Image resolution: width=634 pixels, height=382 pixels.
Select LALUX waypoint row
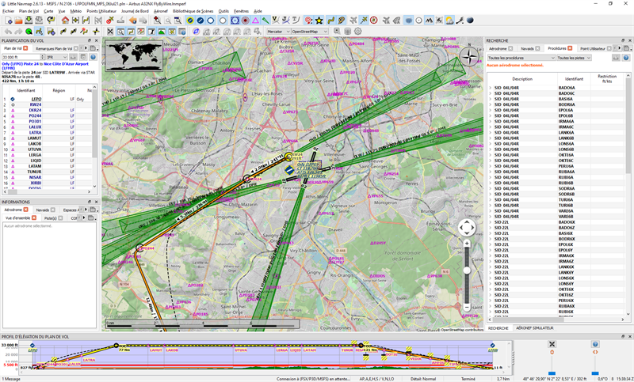coord(48,127)
